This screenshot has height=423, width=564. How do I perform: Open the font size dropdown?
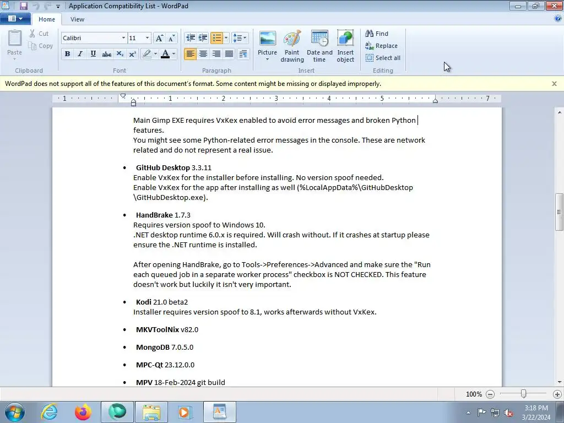[147, 38]
